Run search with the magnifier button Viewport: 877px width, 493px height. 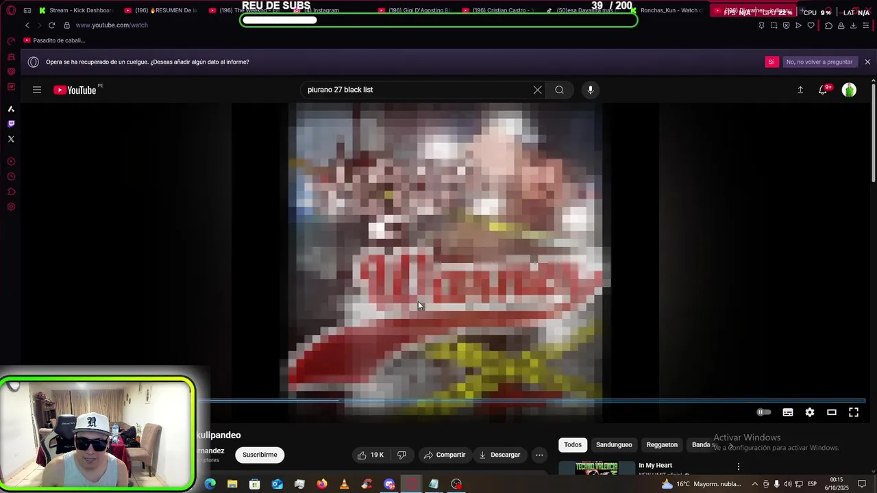pyautogui.click(x=559, y=90)
